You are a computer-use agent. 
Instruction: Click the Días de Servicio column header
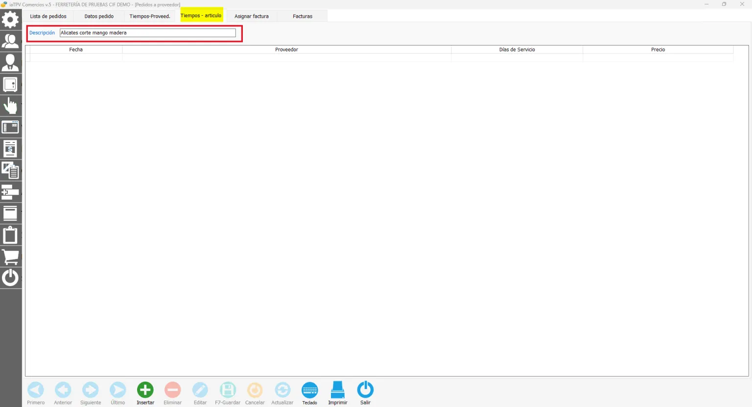click(517, 49)
